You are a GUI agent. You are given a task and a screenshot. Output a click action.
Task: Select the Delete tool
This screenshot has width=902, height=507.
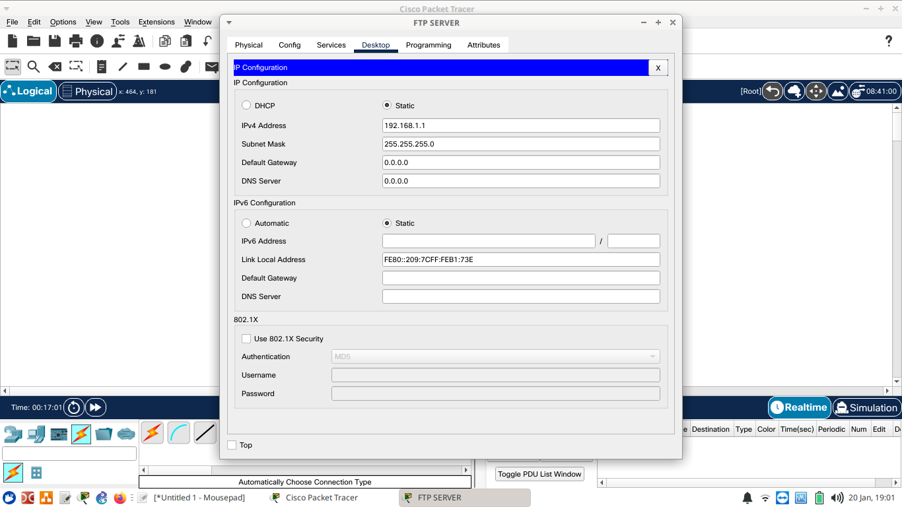tap(55, 67)
